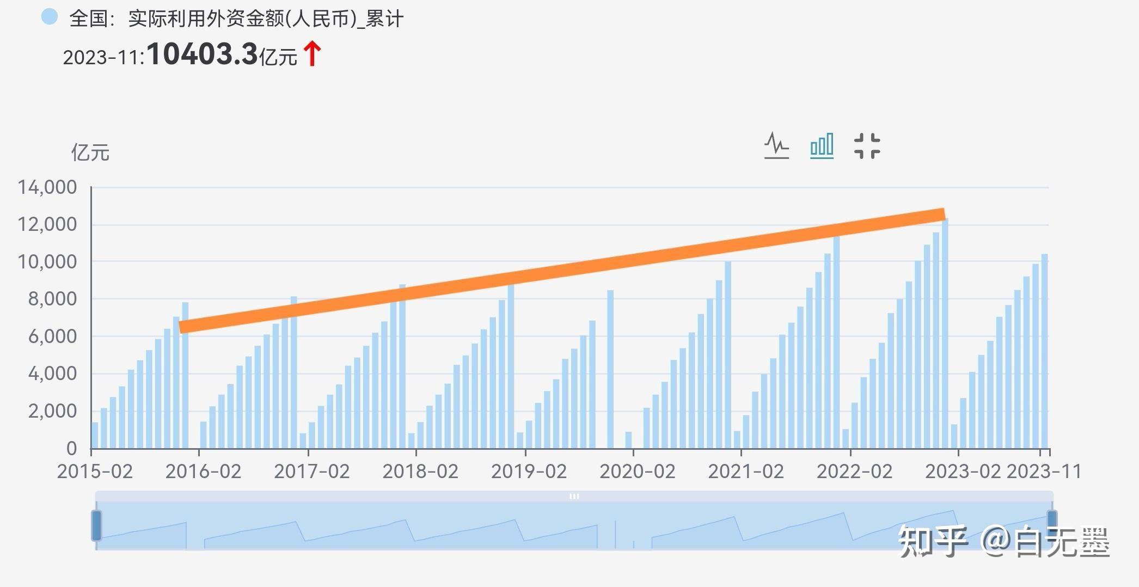Click the exit fullscreen collapse icon

pos(867,146)
